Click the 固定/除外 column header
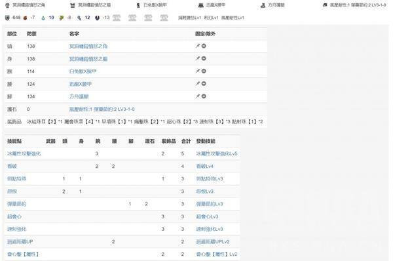Screen dimensions: 393x261 (205, 34)
